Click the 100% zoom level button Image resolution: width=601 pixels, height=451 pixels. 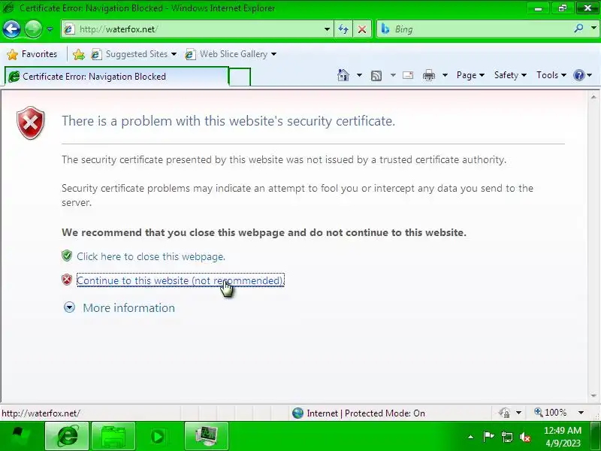pyautogui.click(x=551, y=413)
